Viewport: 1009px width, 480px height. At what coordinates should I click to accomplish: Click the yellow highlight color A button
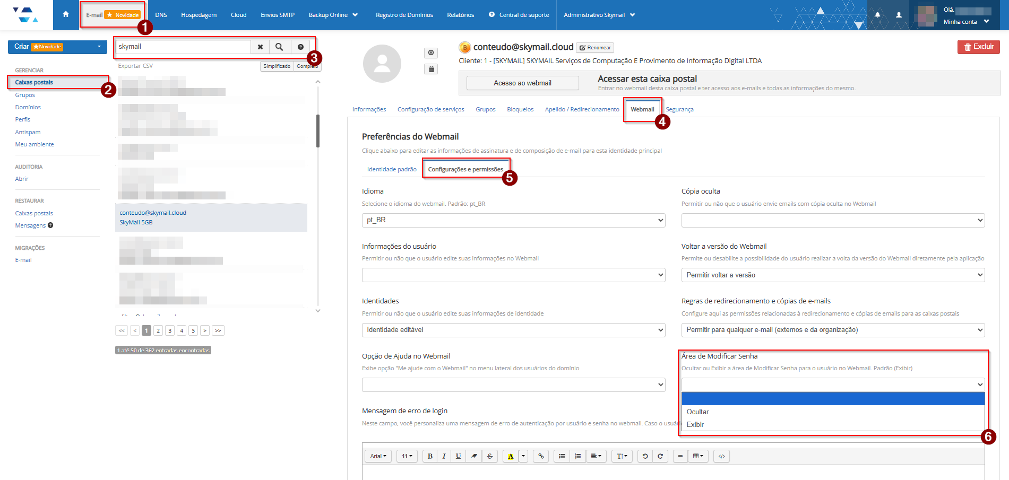(511, 456)
